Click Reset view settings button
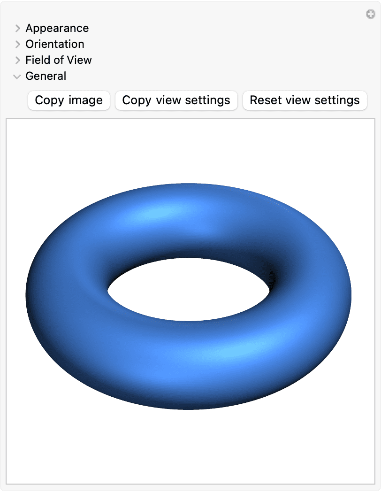381x493 pixels. 305,100
